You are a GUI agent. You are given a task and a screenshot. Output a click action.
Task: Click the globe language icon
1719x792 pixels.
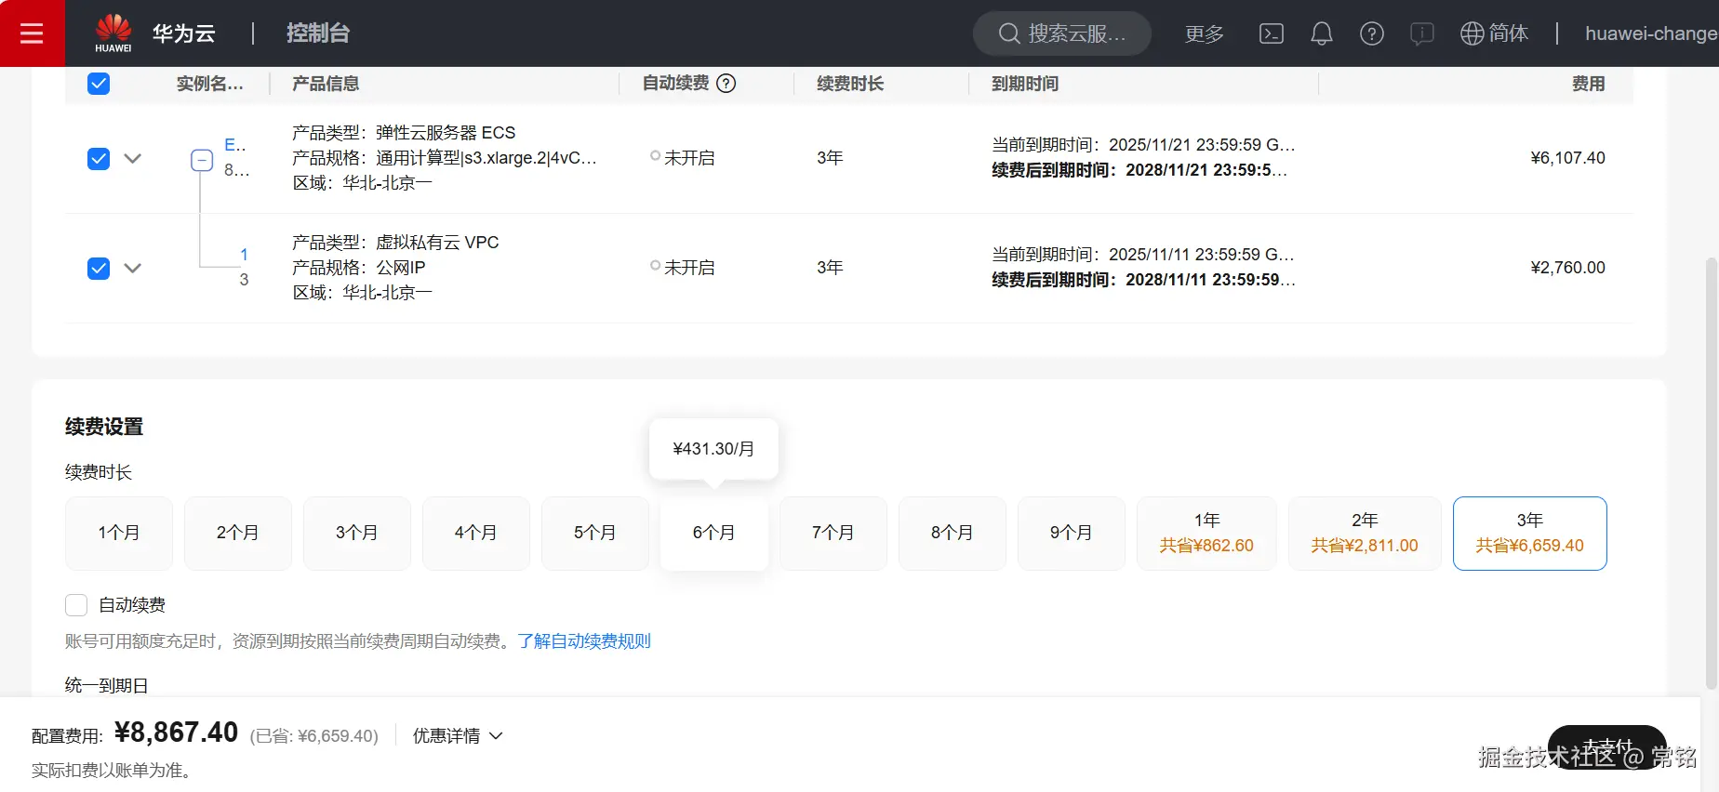click(x=1472, y=33)
